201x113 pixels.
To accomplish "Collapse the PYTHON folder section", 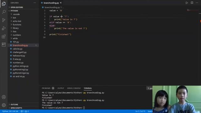I will 23,11.
